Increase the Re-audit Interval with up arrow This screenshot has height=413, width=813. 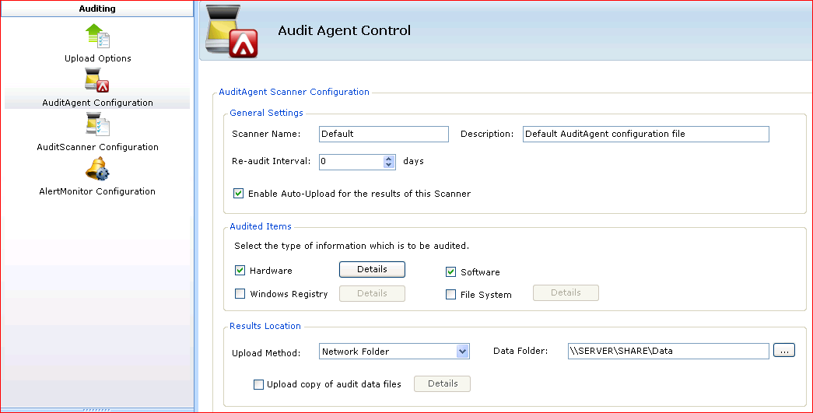389,159
